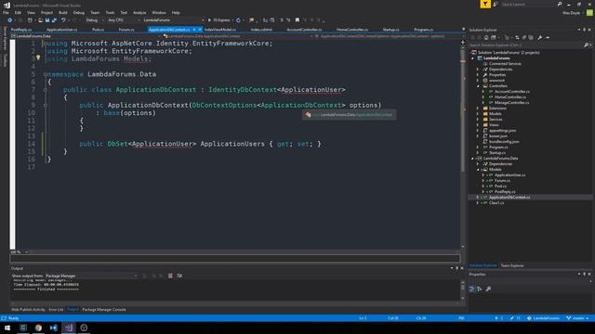Click the Navigate Backward toolbar icon
Image resolution: width=595 pixels, height=334 pixels.
pos(10,20)
